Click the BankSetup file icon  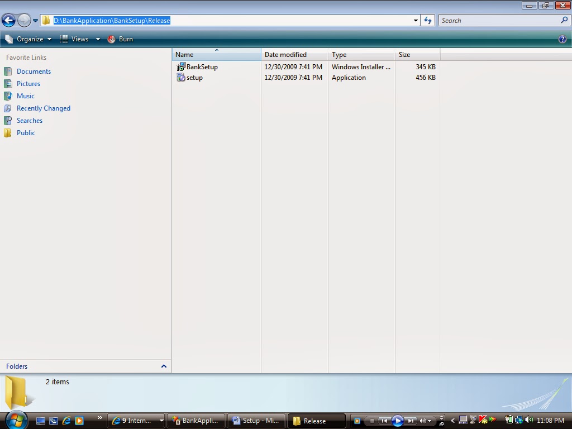[181, 67]
